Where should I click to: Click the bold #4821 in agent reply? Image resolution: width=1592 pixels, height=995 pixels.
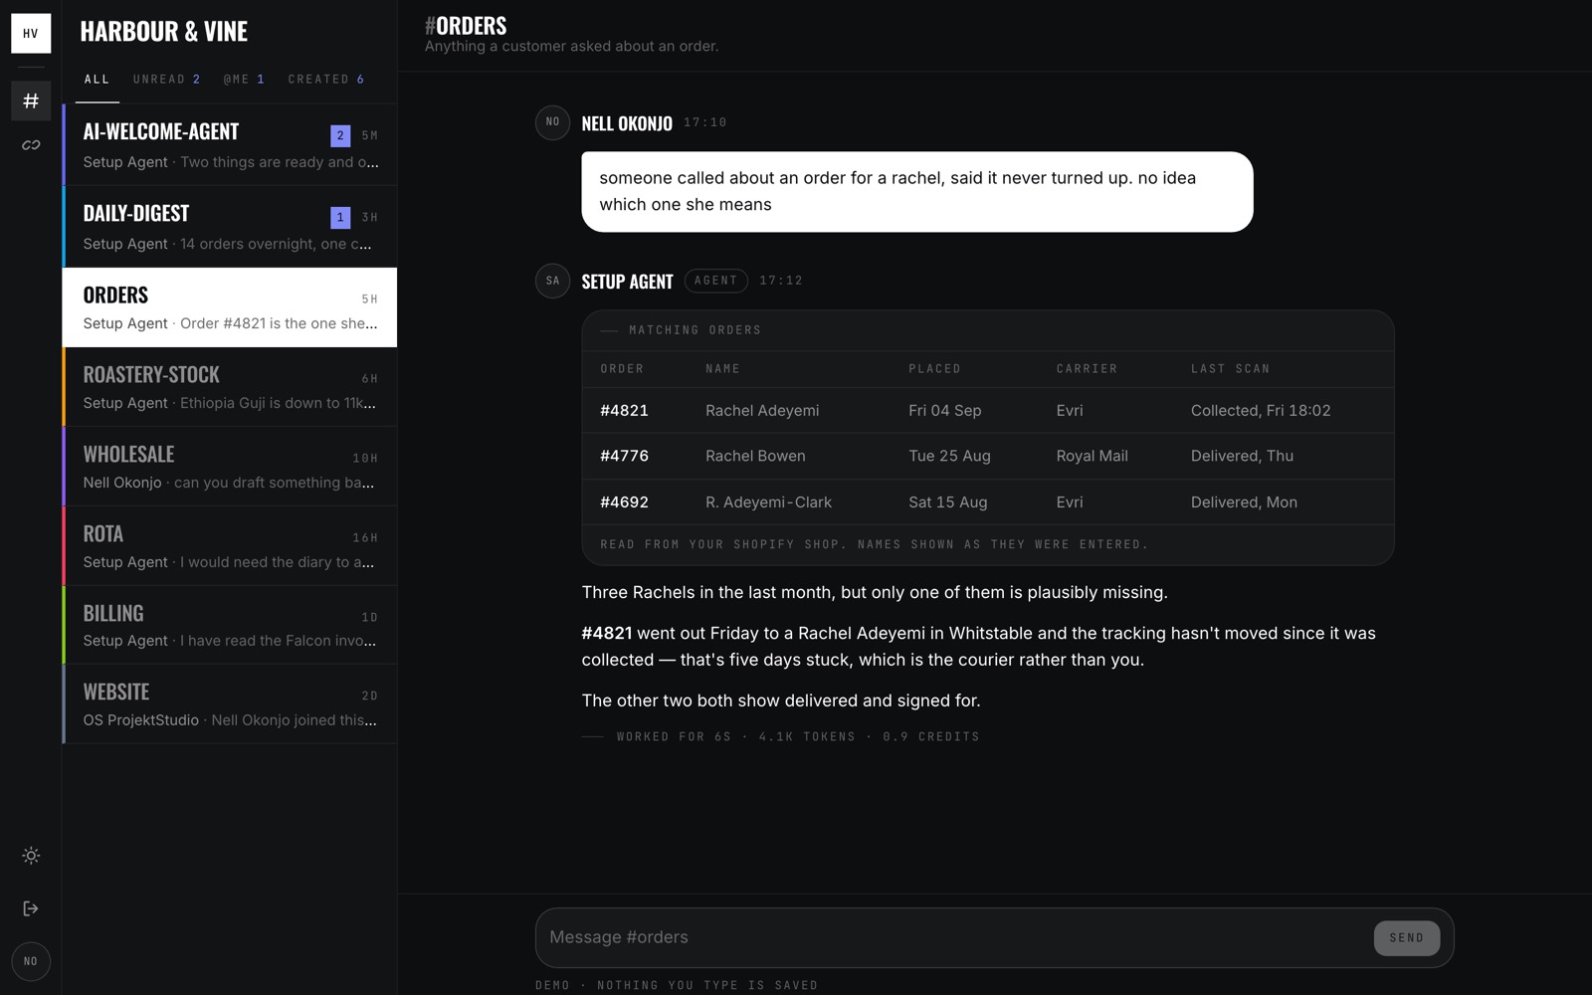pos(607,633)
